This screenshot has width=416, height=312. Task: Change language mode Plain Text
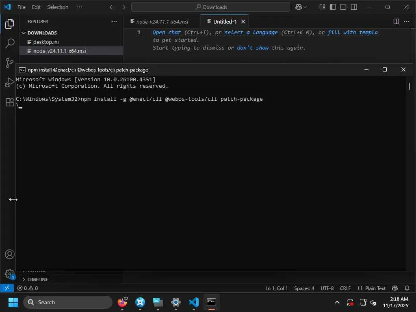click(x=371, y=288)
